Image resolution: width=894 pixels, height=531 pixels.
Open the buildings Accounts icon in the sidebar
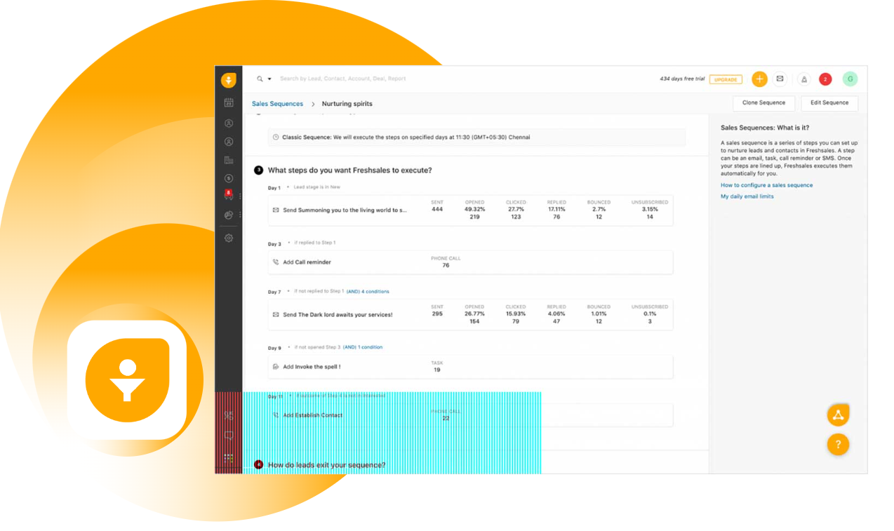(x=229, y=160)
